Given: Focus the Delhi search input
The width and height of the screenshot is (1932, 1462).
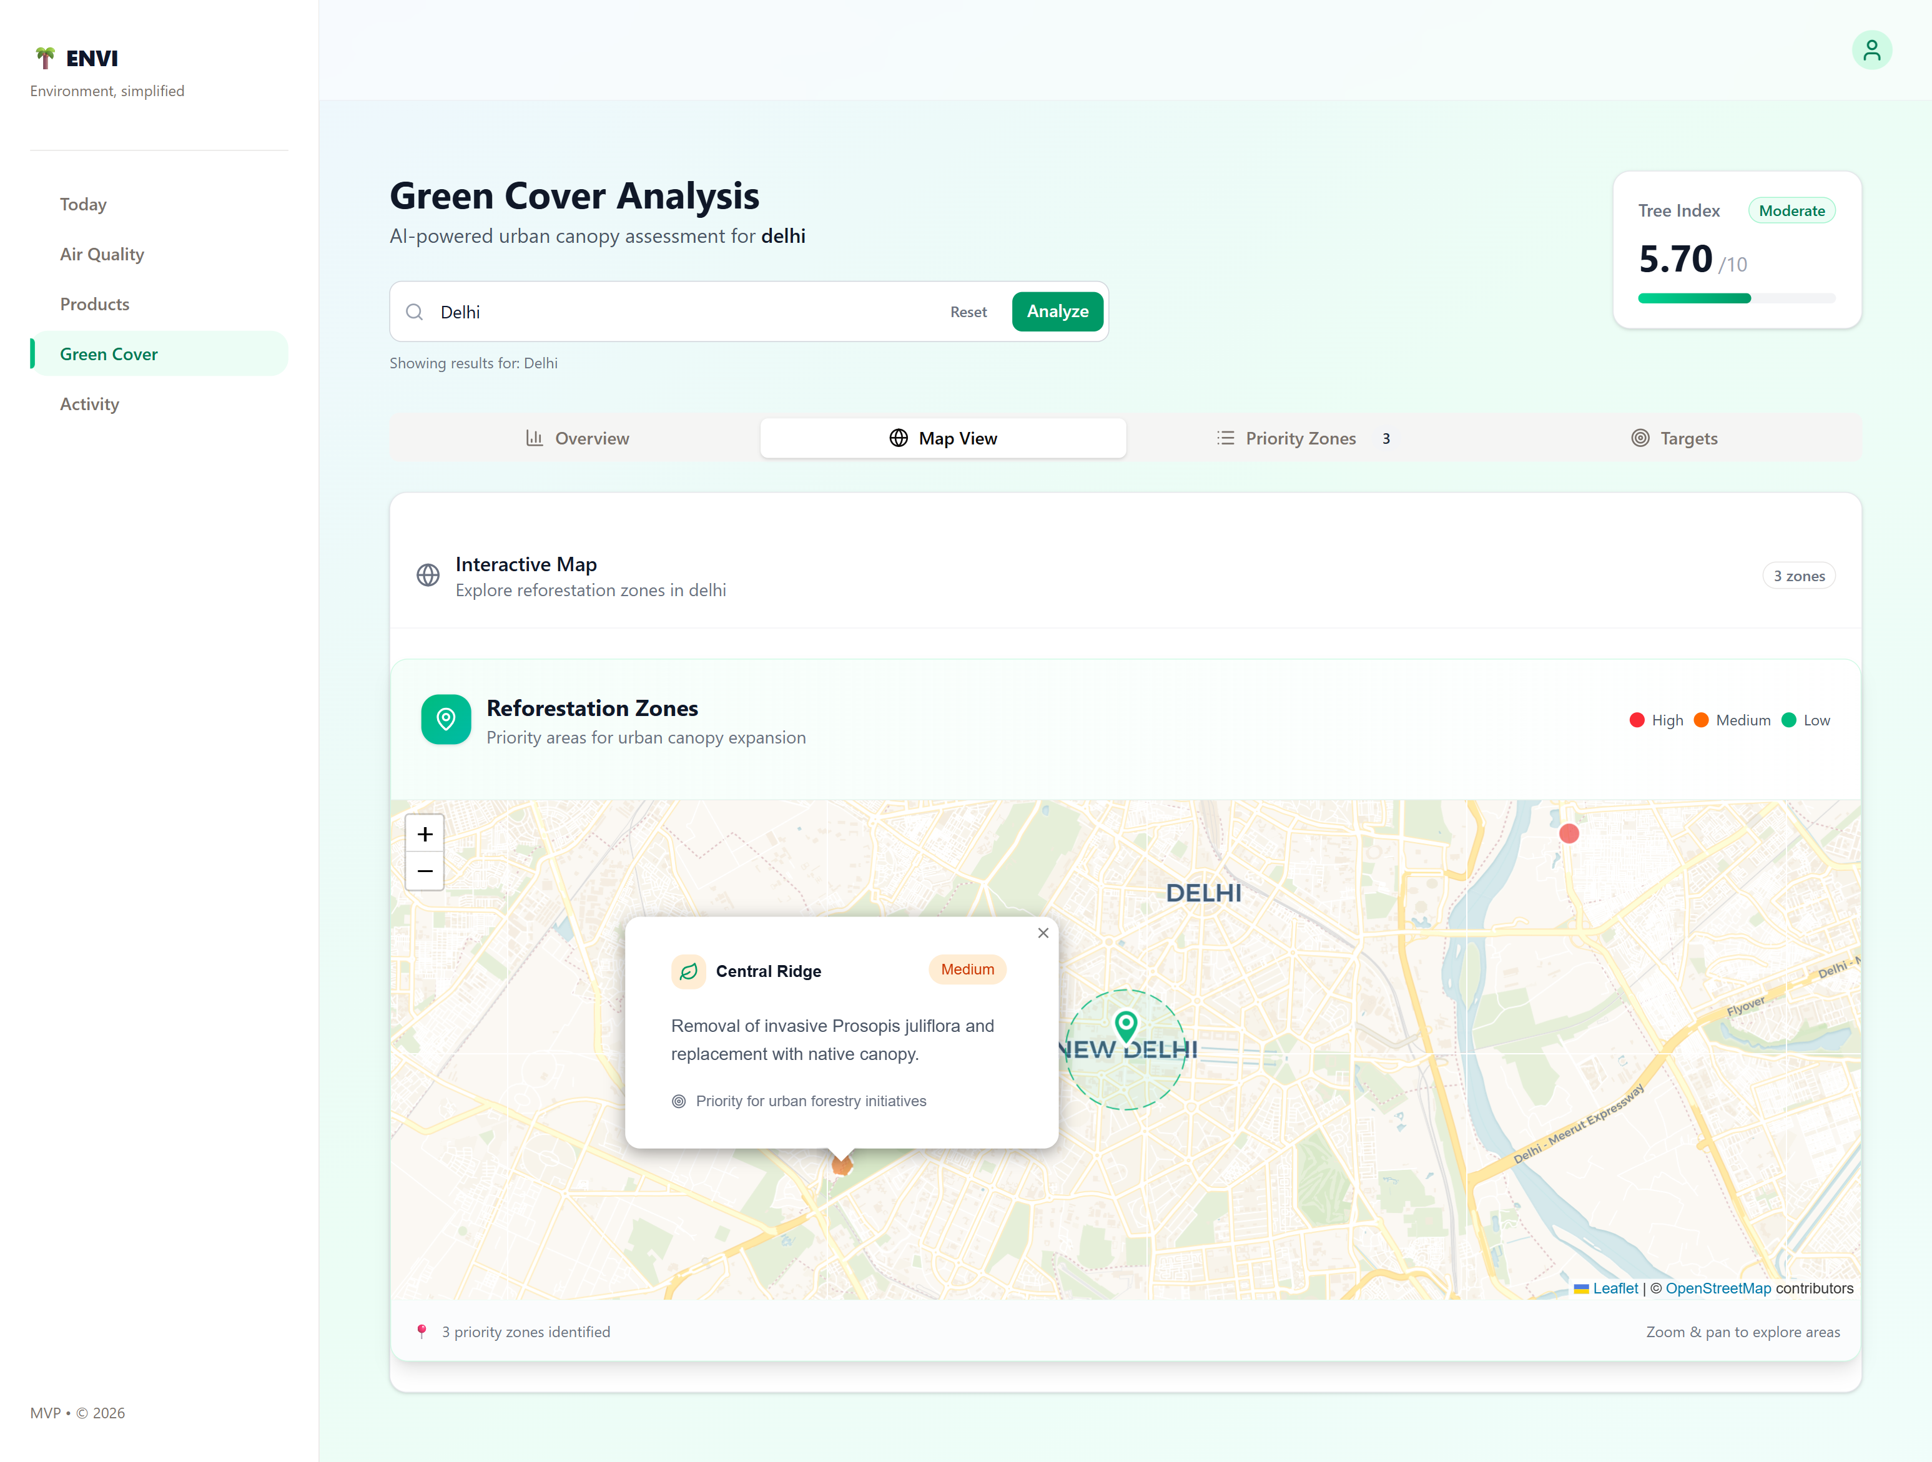Looking at the screenshot, I should (681, 312).
